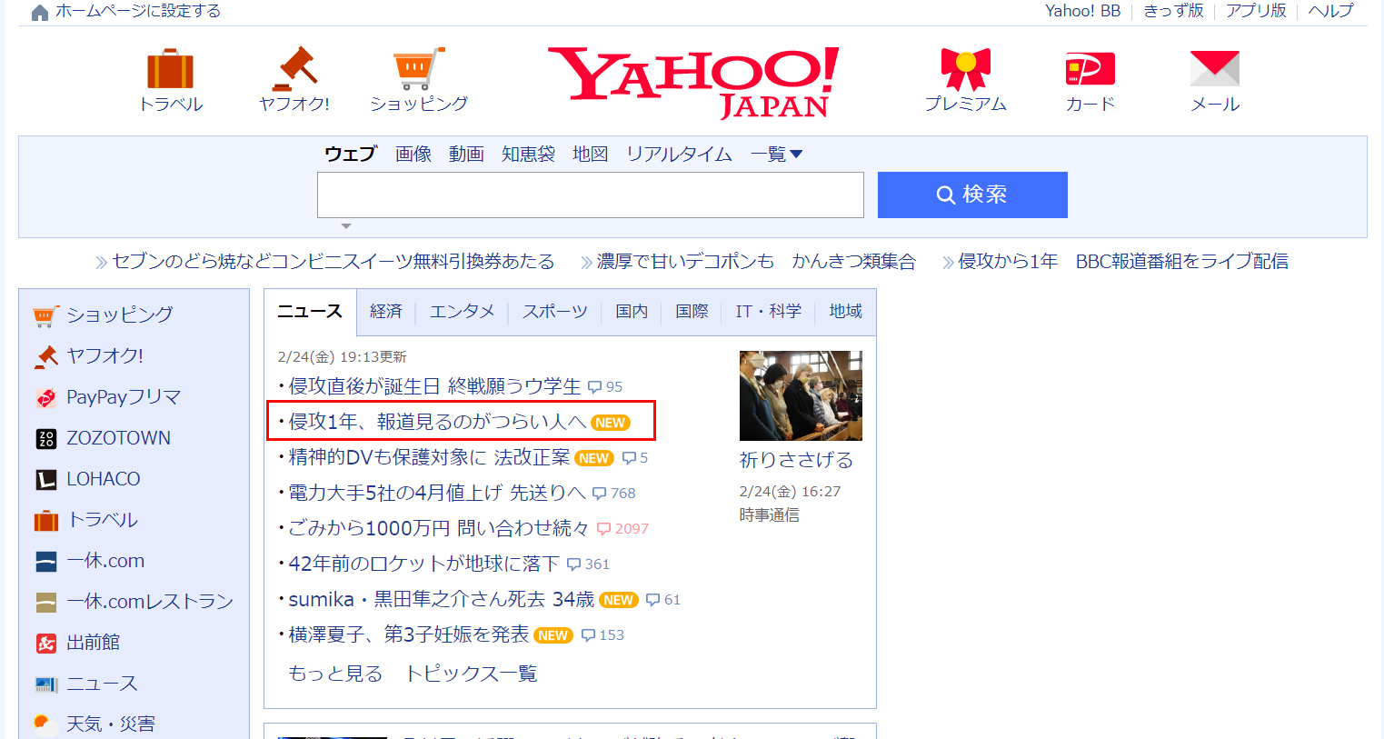The width and height of the screenshot is (1384, 739).
Task: Select the ウェブ search tab
Action: 351,155
